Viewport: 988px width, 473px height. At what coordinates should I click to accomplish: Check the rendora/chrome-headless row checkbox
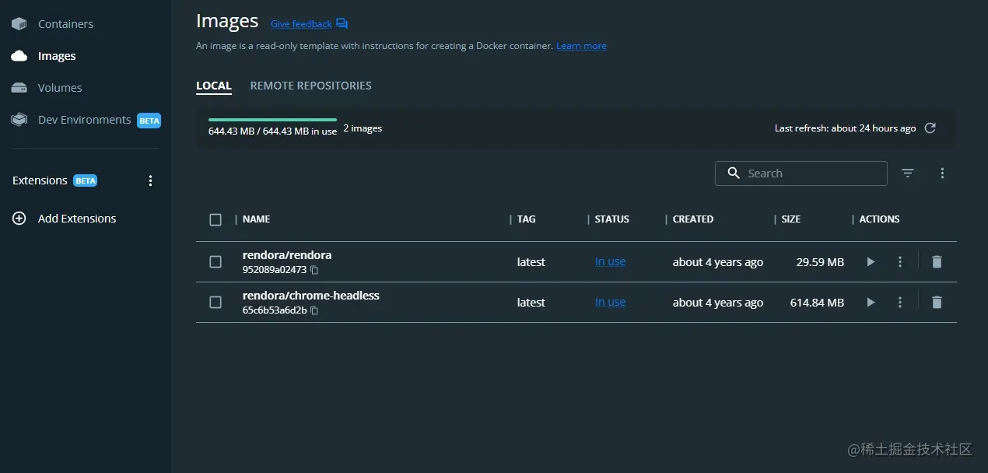click(215, 303)
